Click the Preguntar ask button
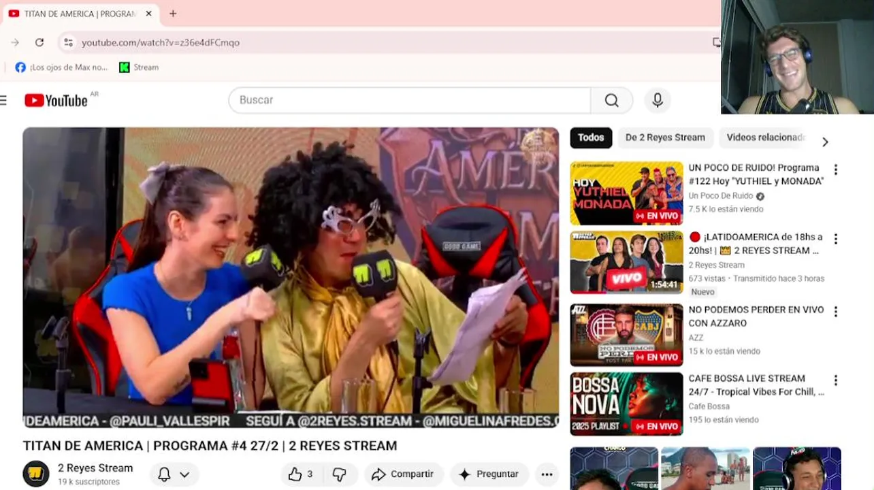 pyautogui.click(x=488, y=474)
